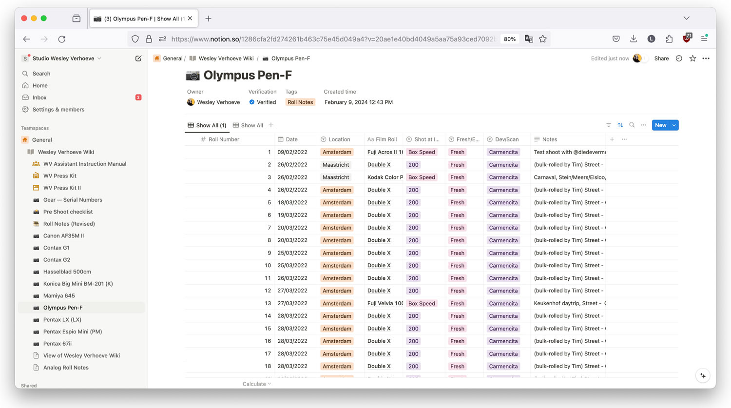Add a new view with plus icon
Screen dimensions: 731x408
click(271, 125)
